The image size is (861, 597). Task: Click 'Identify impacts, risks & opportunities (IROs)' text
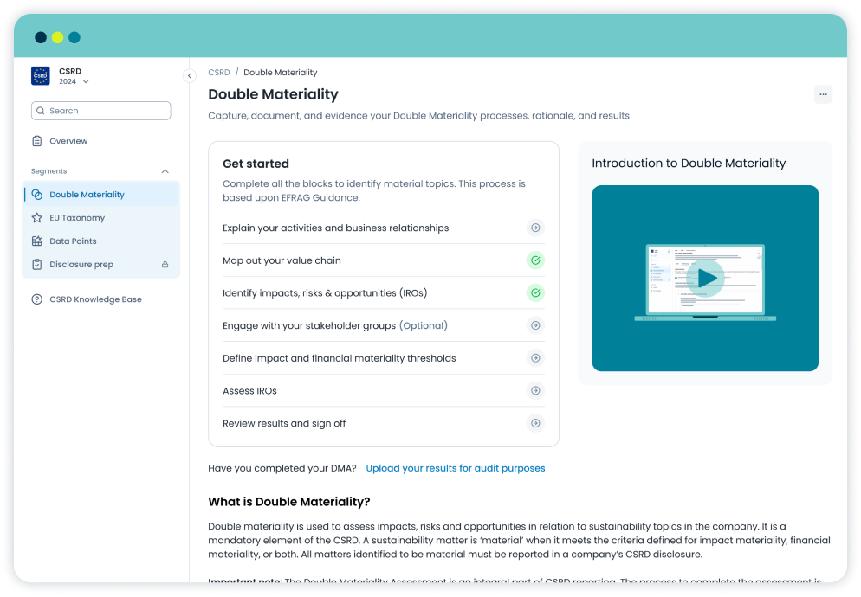pos(325,293)
